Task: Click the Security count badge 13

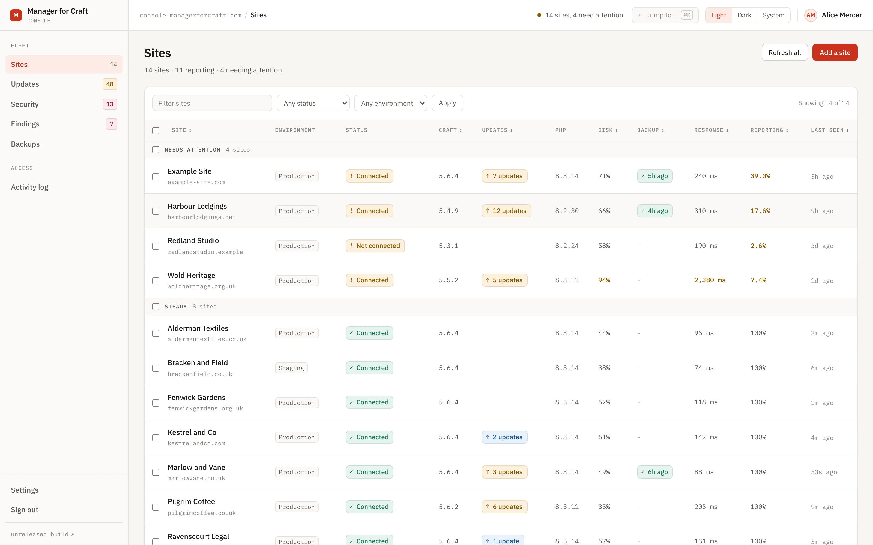Action: tap(110, 104)
